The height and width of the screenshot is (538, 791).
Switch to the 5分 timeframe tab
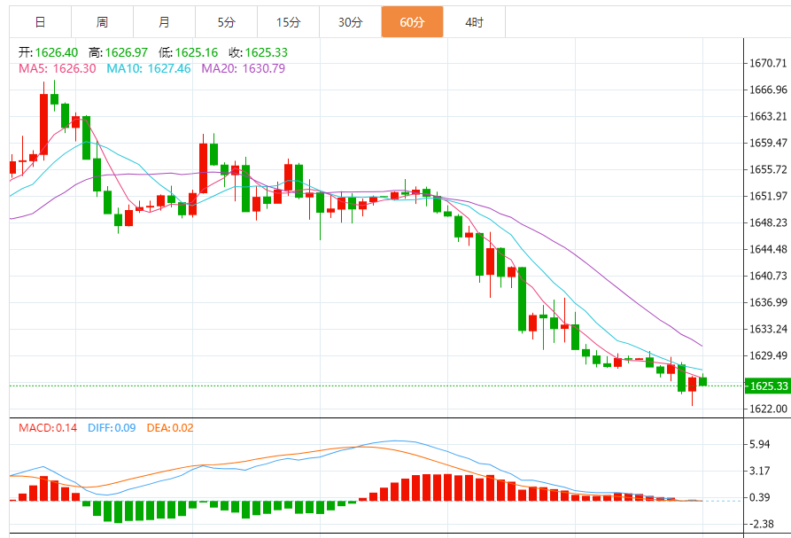click(x=227, y=22)
